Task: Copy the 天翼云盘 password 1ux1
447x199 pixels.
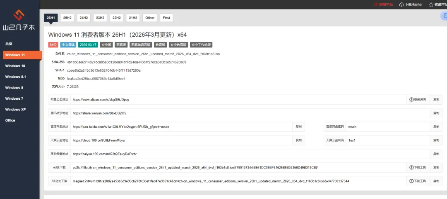Action: click(x=436, y=140)
